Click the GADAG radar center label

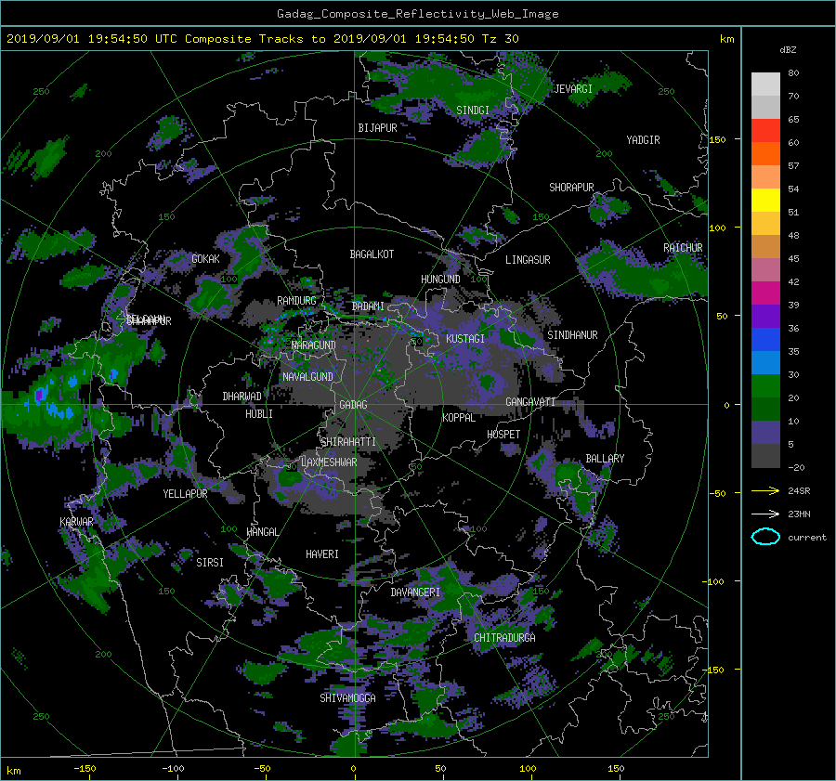coord(353,405)
